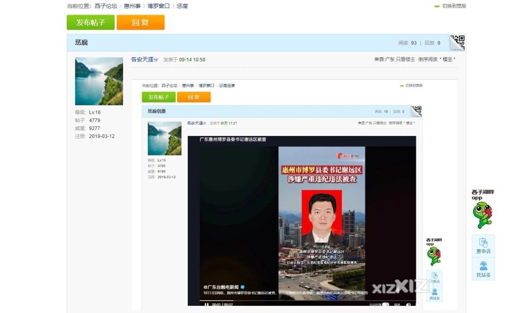
Task: Click the author level value Lv.16 beside 等级
Action: 95,113
